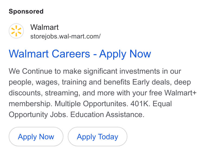The image size is (206, 155).
Task: Click the storejobs.wal-mart.com URL text
Action: 65,36
